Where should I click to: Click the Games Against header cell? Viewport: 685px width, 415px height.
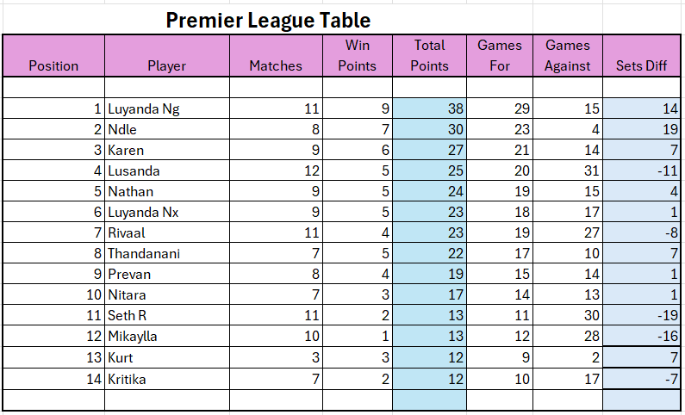568,56
